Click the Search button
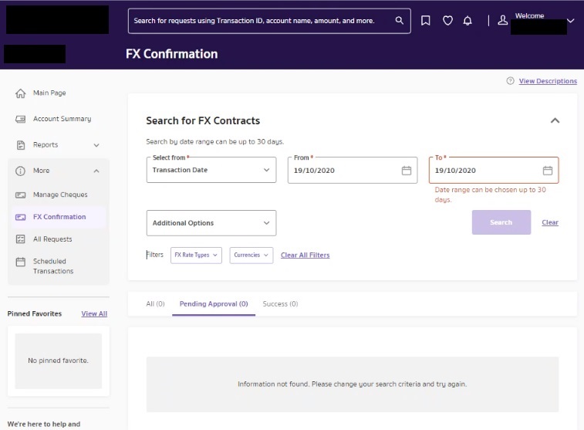Image resolution: width=584 pixels, height=430 pixels. [x=501, y=222]
